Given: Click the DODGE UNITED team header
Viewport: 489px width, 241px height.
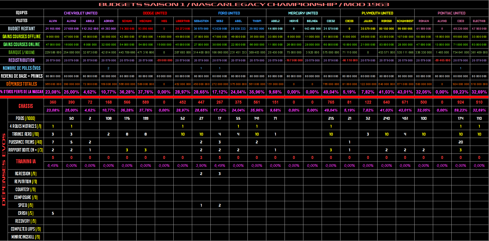Looking at the screenshot, I should pos(155,13).
